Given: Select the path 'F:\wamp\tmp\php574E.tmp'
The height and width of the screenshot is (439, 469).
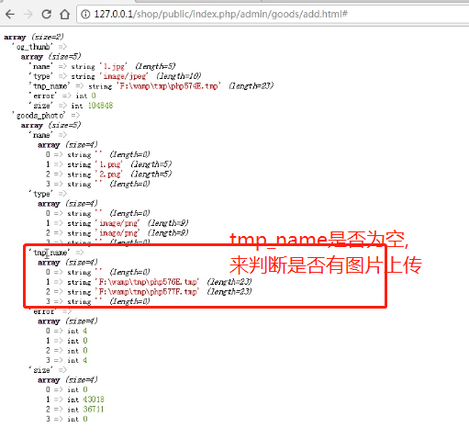Looking at the screenshot, I should click(x=168, y=85).
